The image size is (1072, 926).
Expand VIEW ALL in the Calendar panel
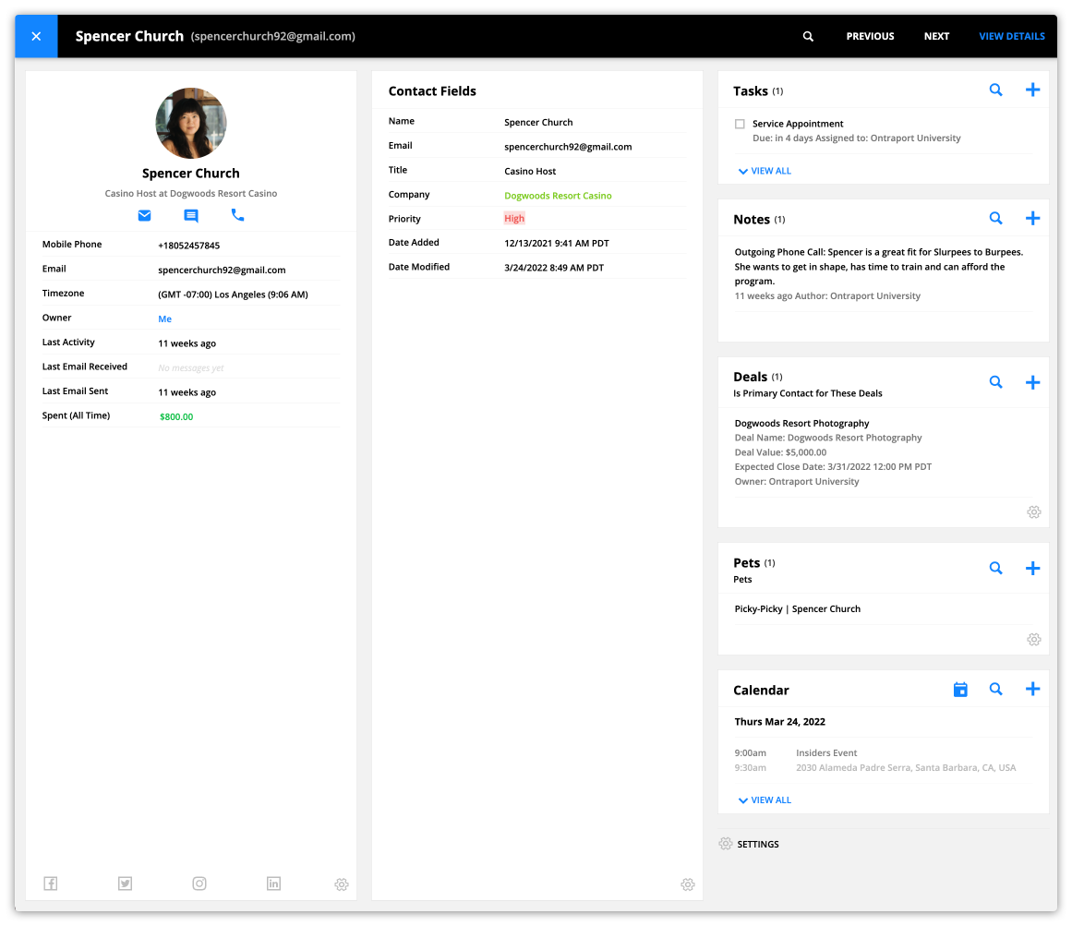tap(764, 800)
